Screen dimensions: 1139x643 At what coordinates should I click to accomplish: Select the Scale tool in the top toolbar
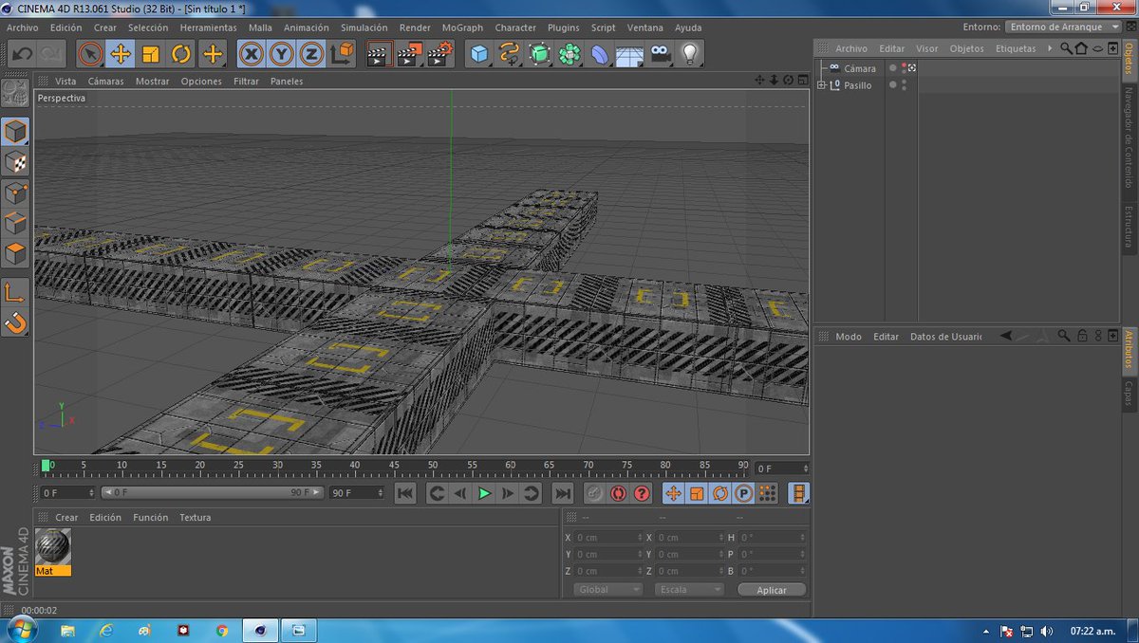click(x=151, y=54)
